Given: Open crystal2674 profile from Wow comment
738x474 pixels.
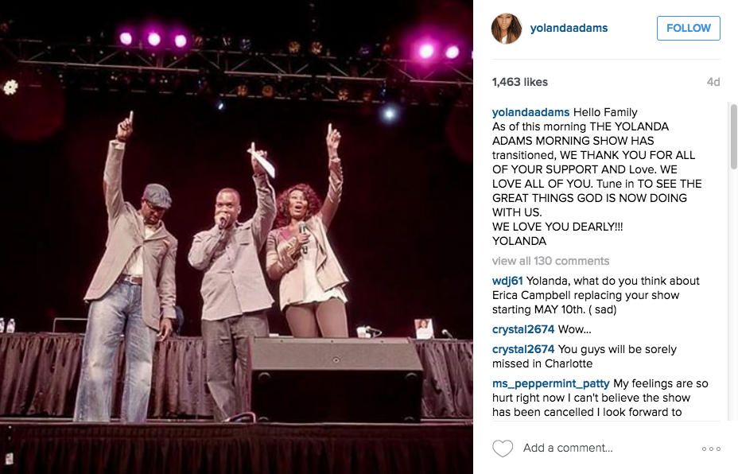Looking at the screenshot, I should 523,329.
